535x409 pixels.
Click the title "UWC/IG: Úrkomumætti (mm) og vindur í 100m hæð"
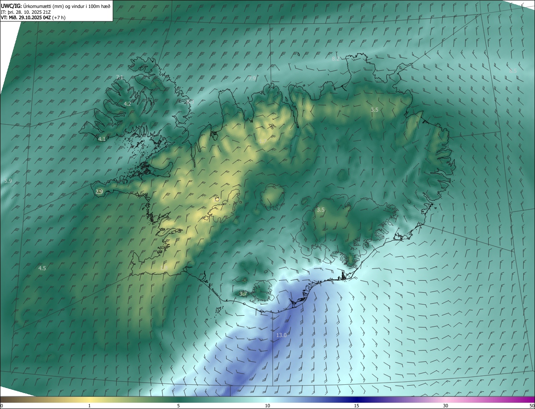click(56, 6)
